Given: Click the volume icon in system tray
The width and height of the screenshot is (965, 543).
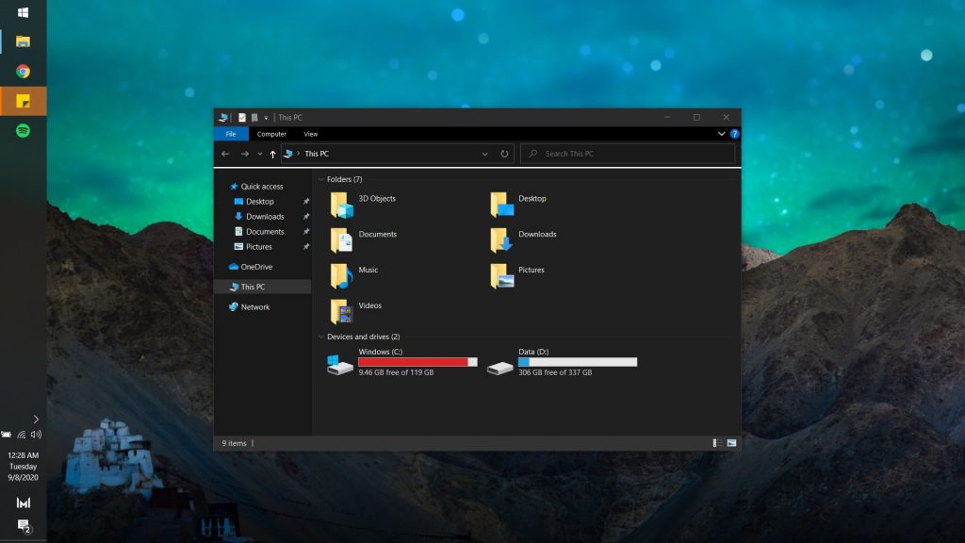Looking at the screenshot, I should (x=37, y=435).
